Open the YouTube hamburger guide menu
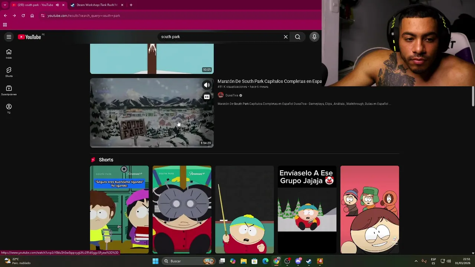Screen dimensions: 475x267 pos(9,37)
